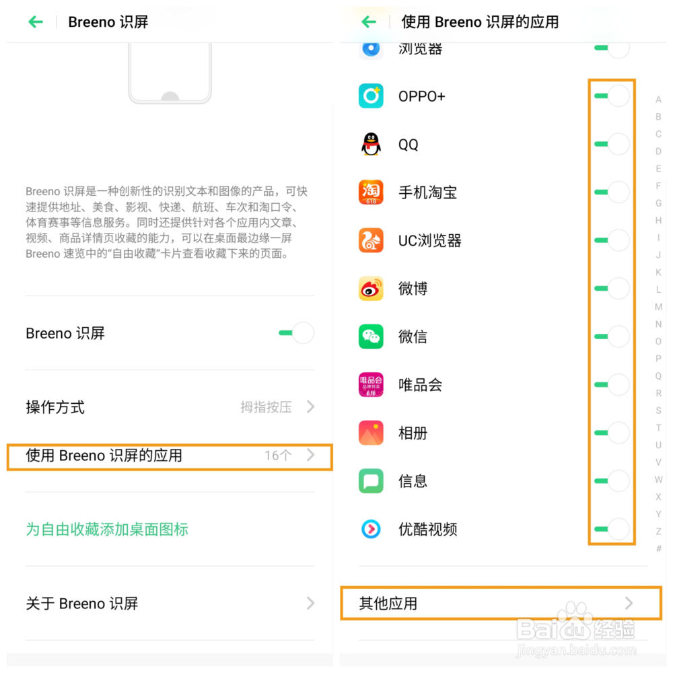This screenshot has height=673, width=673.
Task: Tap the UC浏览器 app icon
Action: [371, 240]
